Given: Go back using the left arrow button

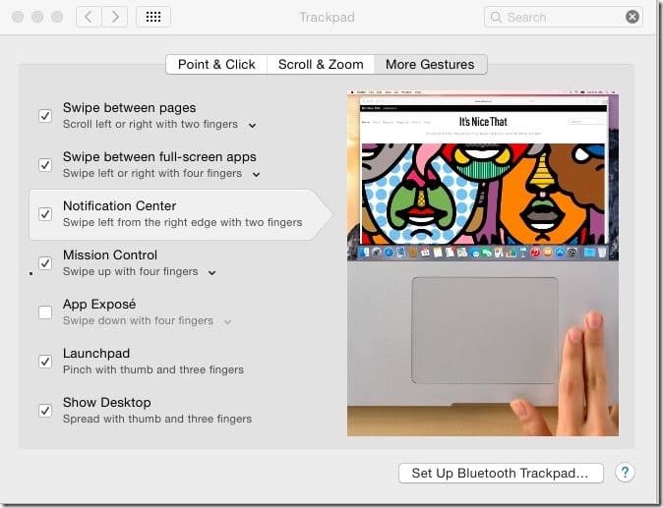Looking at the screenshot, I should pos(89,17).
